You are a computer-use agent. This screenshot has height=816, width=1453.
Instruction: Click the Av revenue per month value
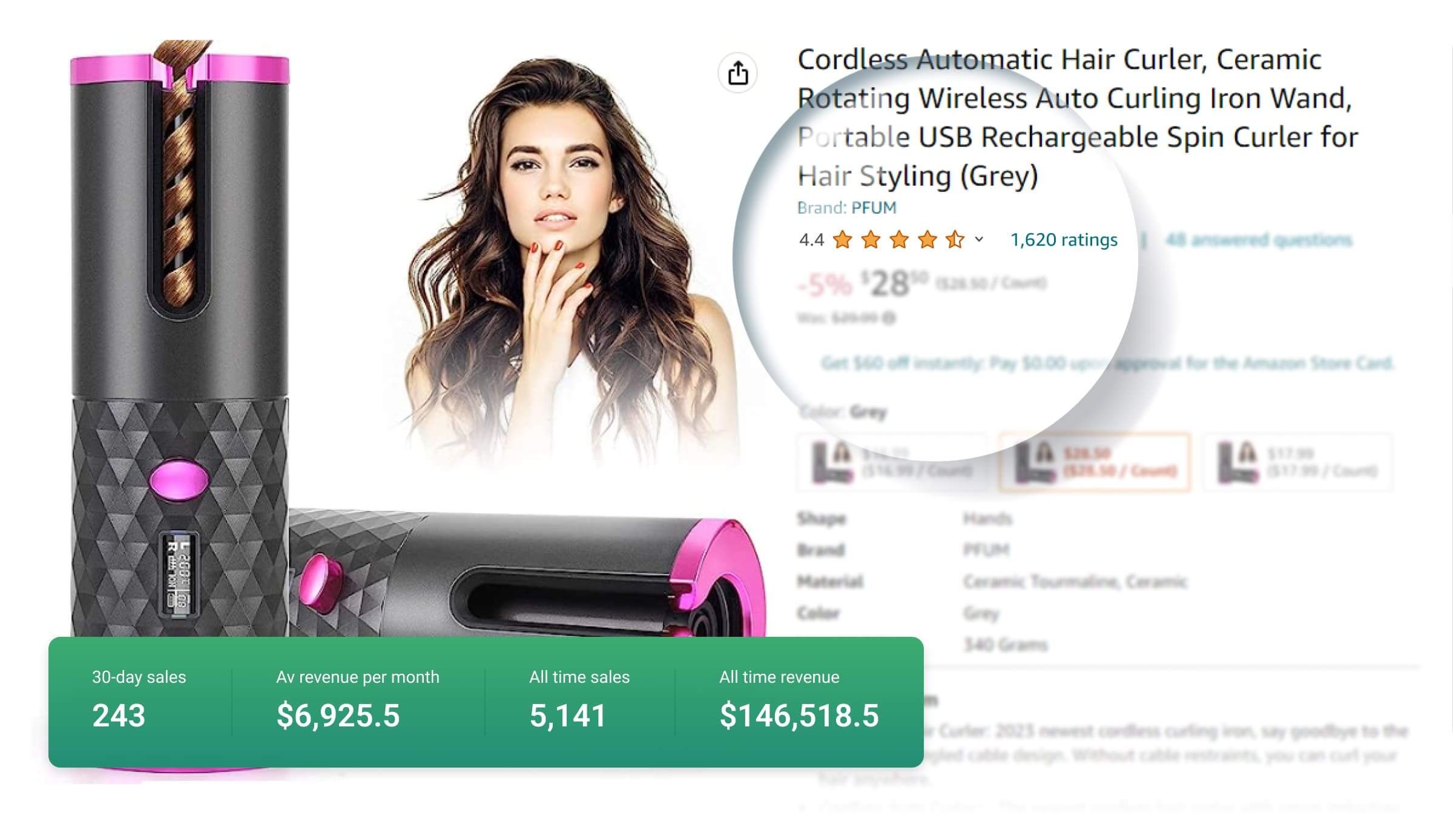pos(338,716)
